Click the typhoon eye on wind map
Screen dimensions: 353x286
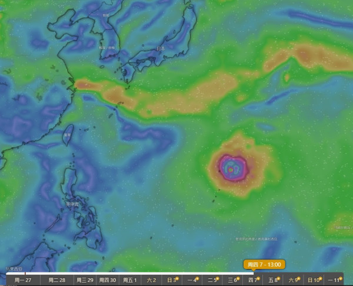[231, 169]
